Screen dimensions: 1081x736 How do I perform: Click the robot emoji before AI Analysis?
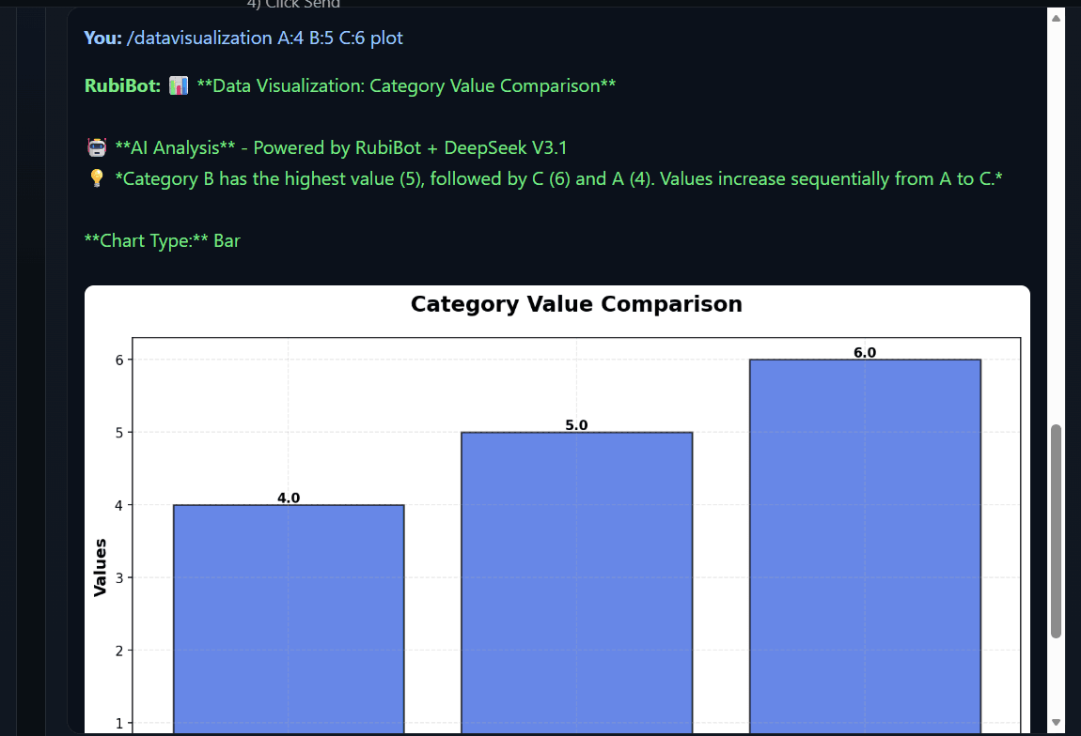point(96,148)
